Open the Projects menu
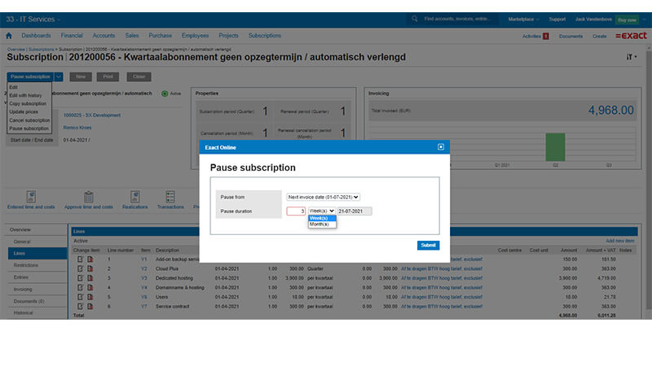This screenshot has width=652, height=366. pyautogui.click(x=228, y=36)
